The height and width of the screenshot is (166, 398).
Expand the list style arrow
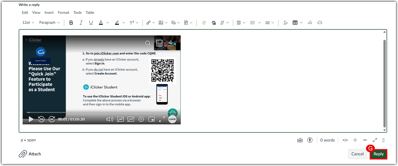click(x=259, y=23)
